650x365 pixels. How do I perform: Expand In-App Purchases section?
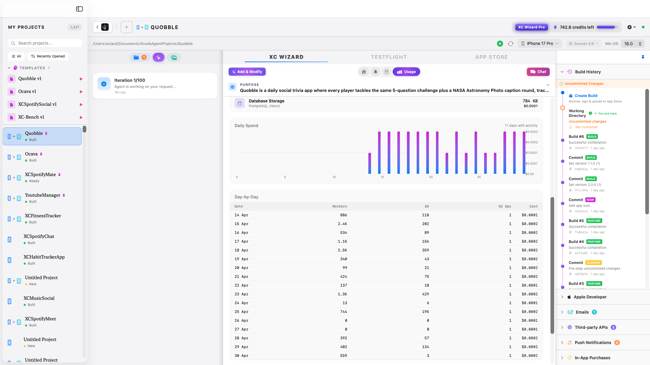562,358
